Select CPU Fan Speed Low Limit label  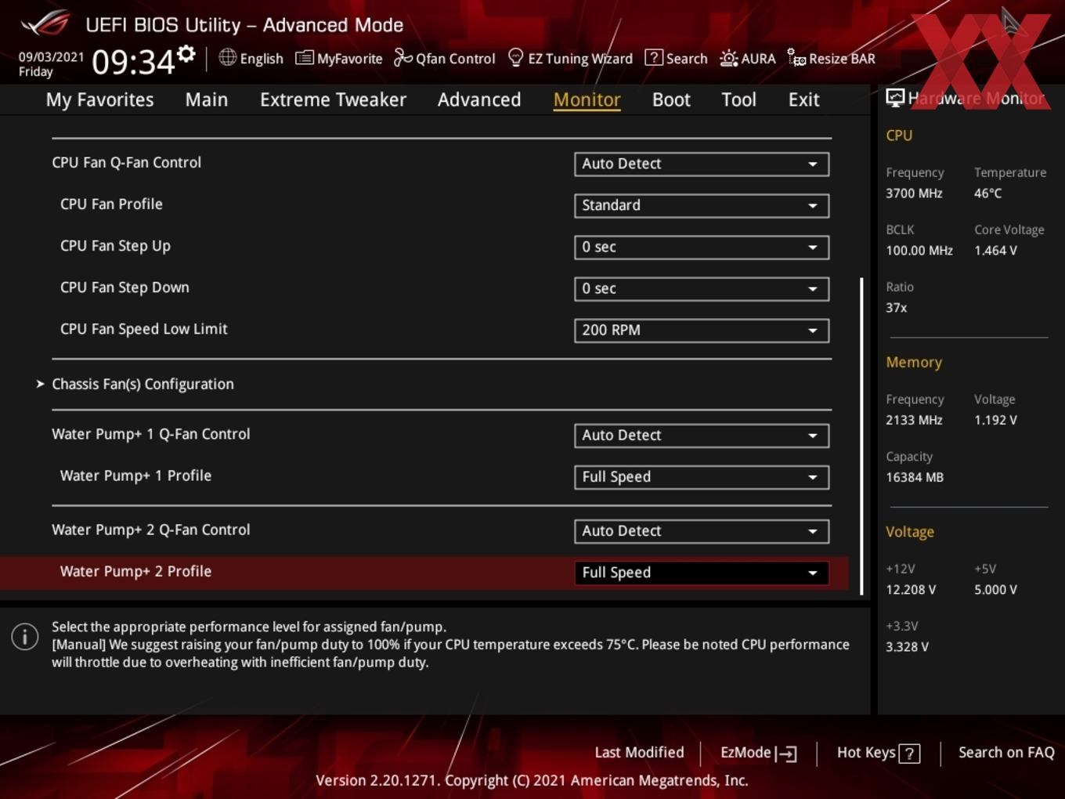point(143,329)
